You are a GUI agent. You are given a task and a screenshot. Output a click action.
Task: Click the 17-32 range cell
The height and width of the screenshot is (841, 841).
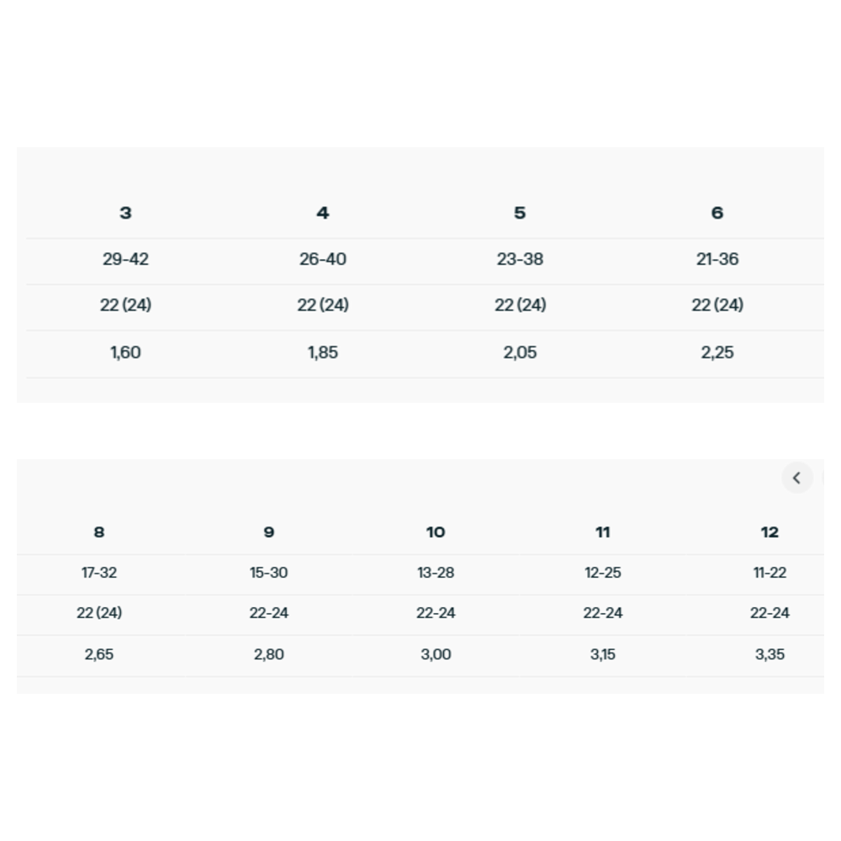tap(99, 572)
